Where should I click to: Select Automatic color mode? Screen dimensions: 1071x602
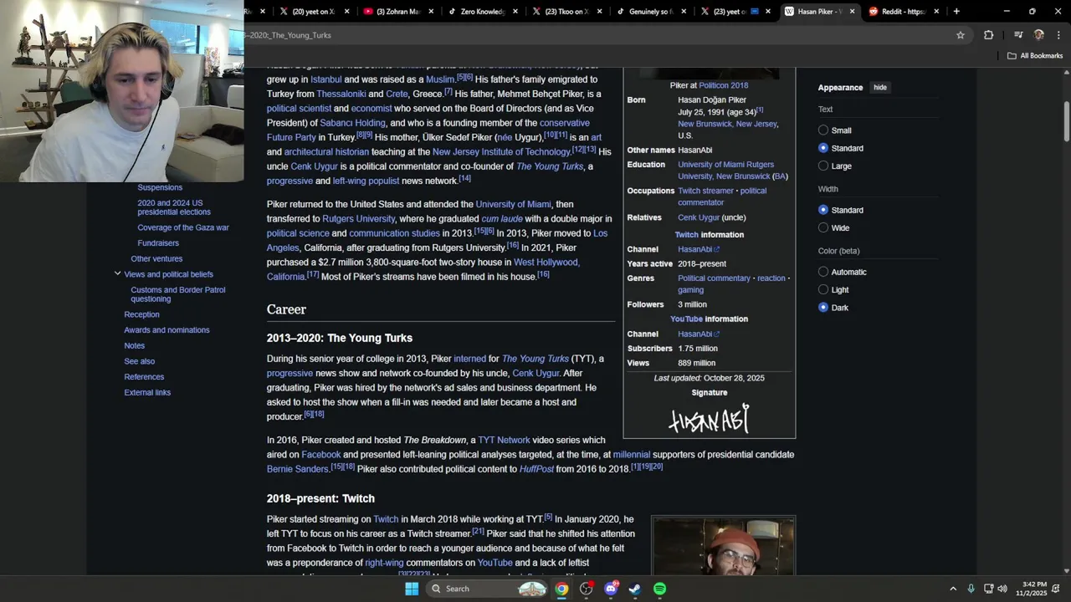[823, 272]
